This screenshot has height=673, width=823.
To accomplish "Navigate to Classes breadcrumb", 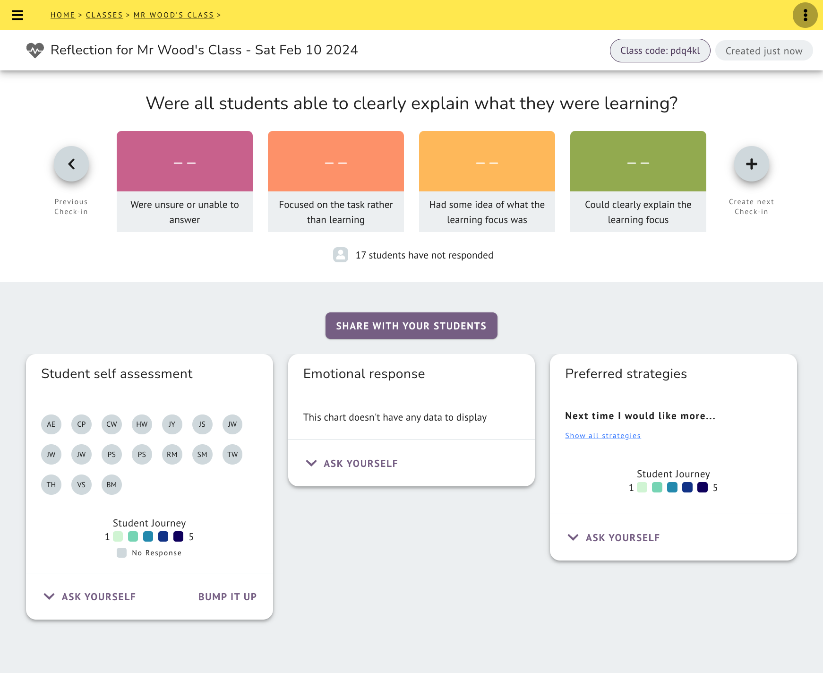I will tap(104, 15).
